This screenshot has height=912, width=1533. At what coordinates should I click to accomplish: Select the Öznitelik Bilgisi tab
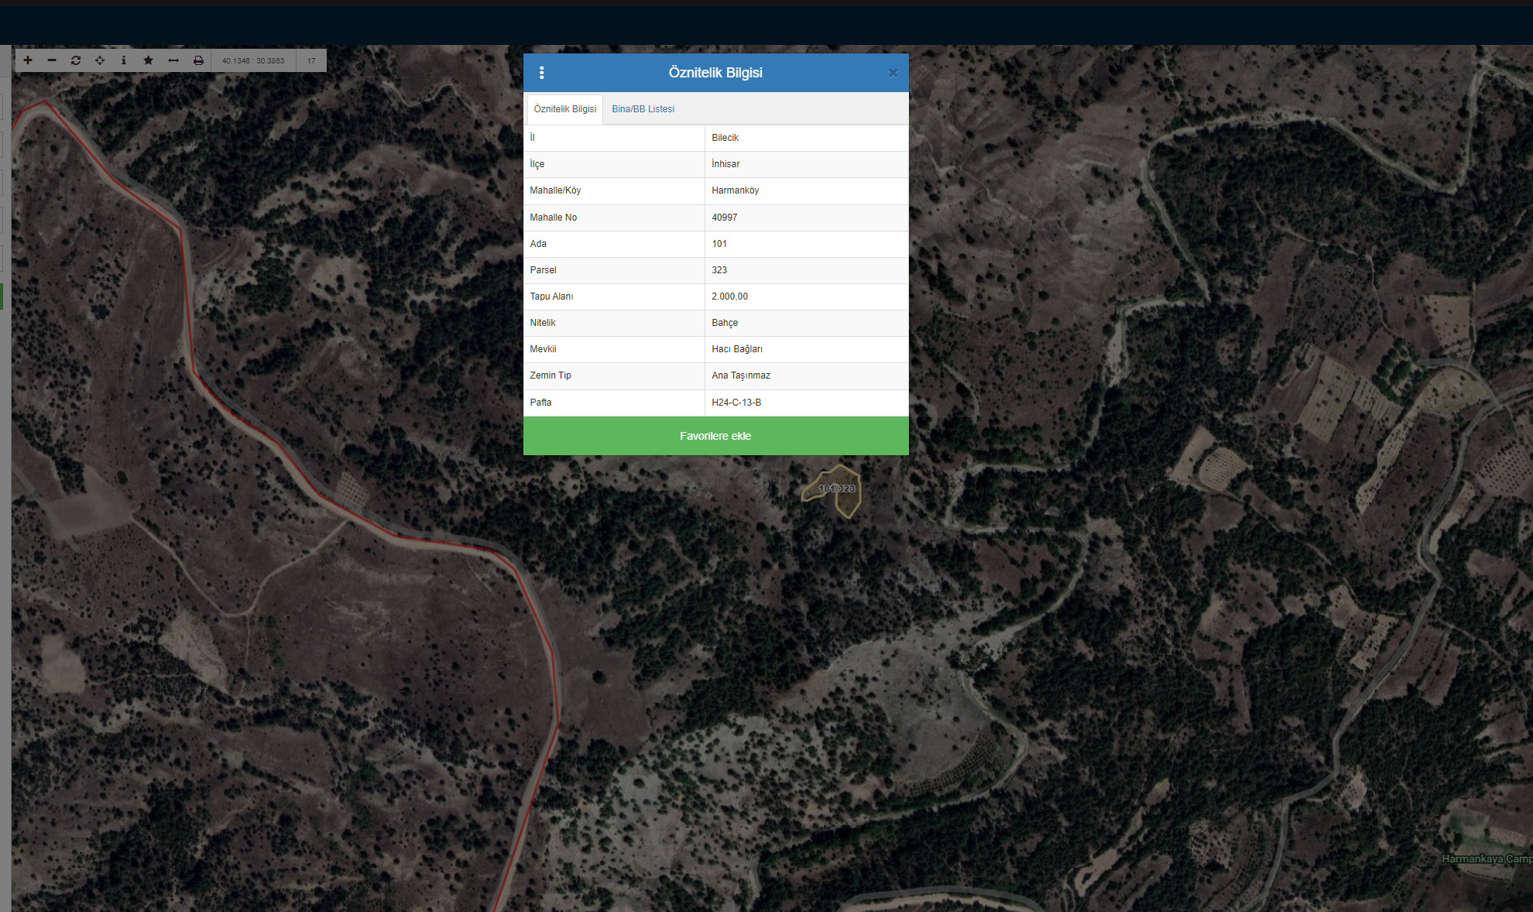pos(564,109)
